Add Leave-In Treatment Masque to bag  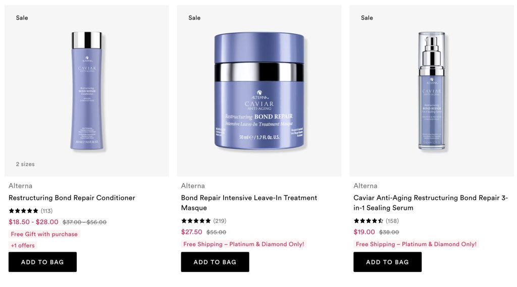(215, 262)
